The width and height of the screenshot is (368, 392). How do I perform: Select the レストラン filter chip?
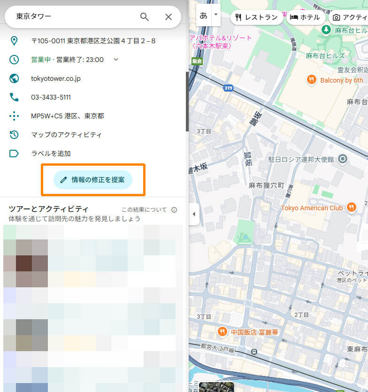[257, 17]
